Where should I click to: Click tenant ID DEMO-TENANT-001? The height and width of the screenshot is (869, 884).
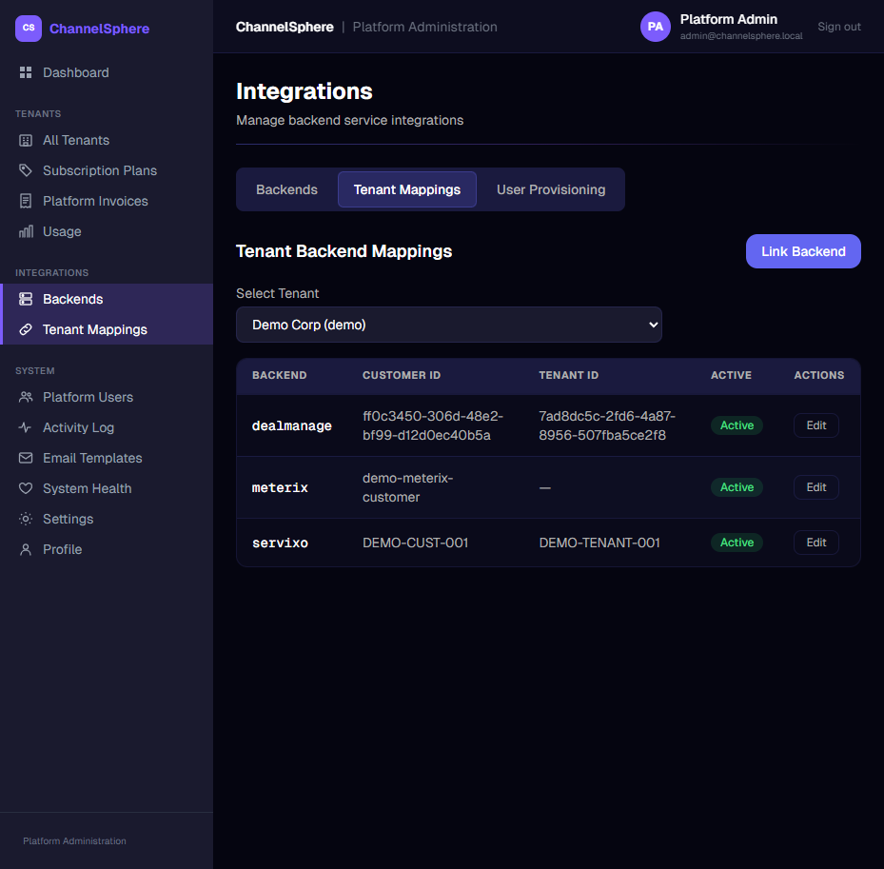click(x=599, y=543)
